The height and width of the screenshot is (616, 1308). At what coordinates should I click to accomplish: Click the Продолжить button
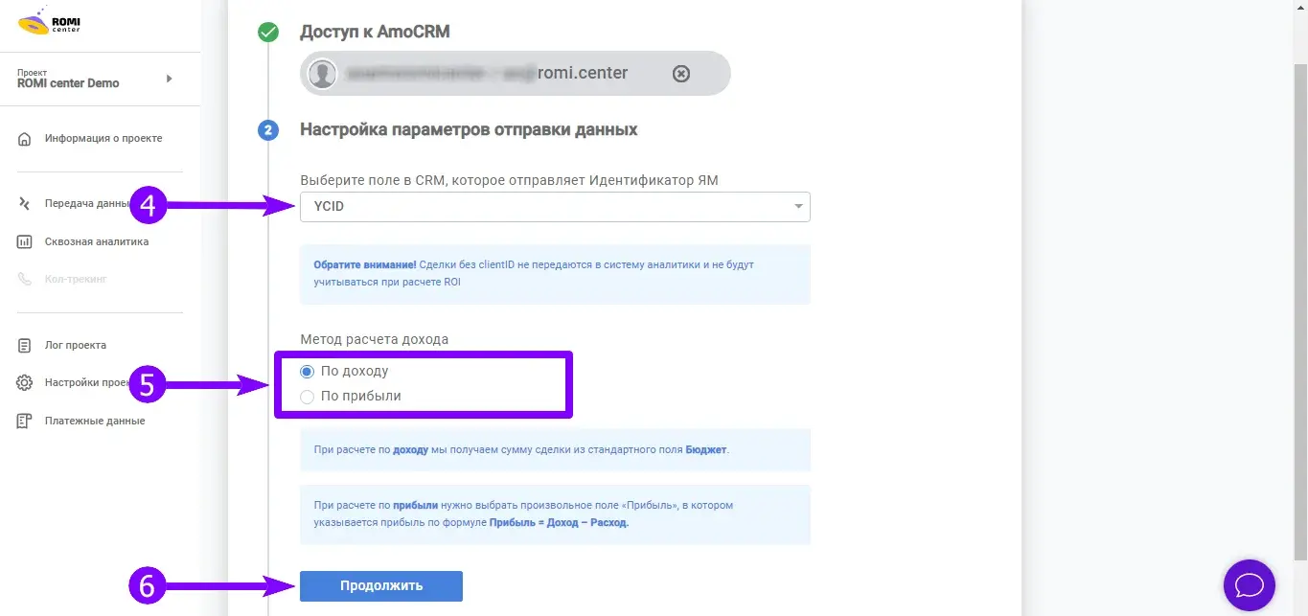click(x=381, y=586)
